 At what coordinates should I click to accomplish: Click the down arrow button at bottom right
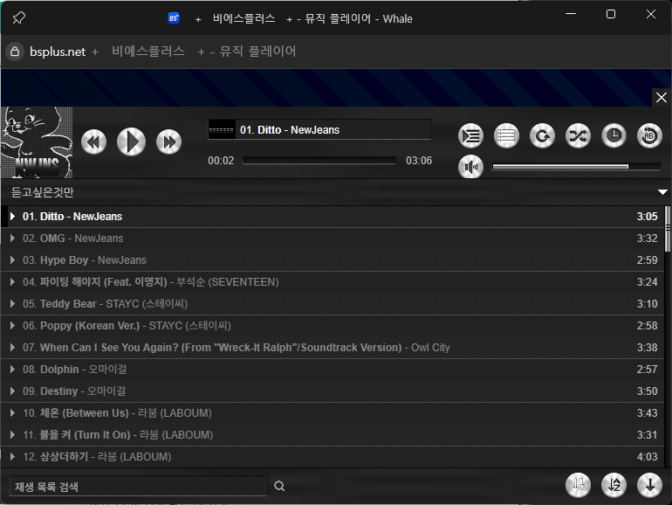point(649,485)
